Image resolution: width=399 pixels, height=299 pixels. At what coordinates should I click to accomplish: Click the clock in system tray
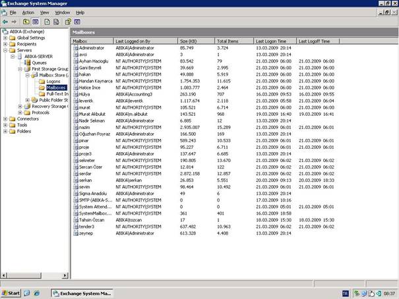[389, 294]
